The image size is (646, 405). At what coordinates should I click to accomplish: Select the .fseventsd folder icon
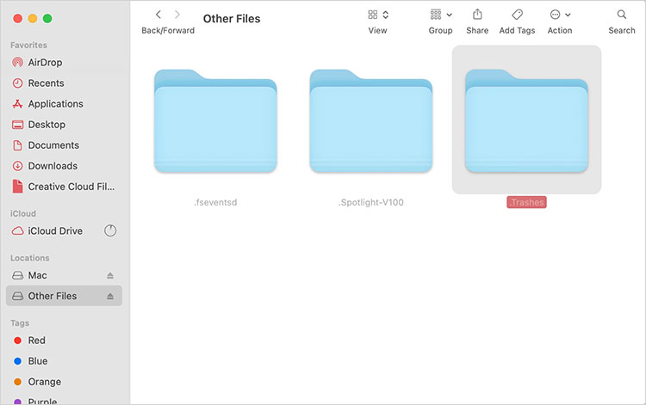(215, 120)
